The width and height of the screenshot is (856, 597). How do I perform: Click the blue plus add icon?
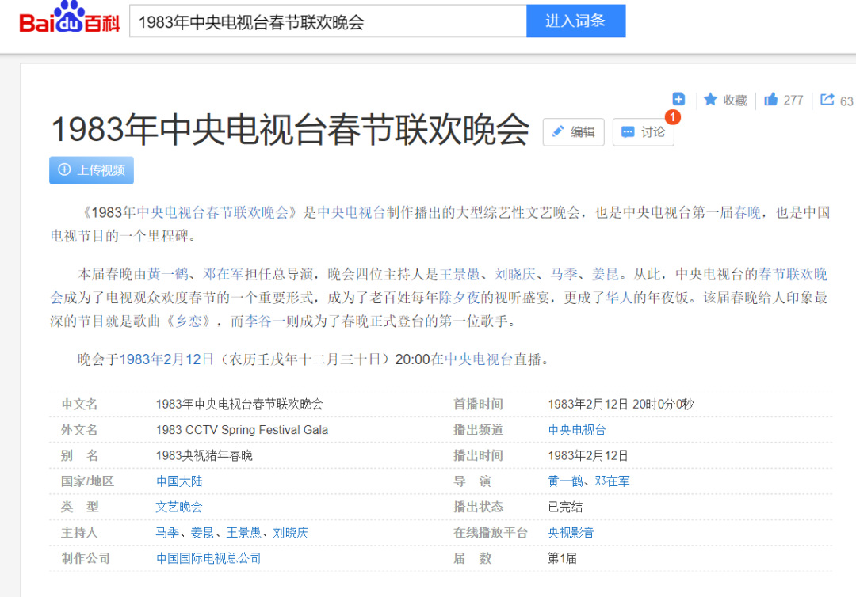678,99
